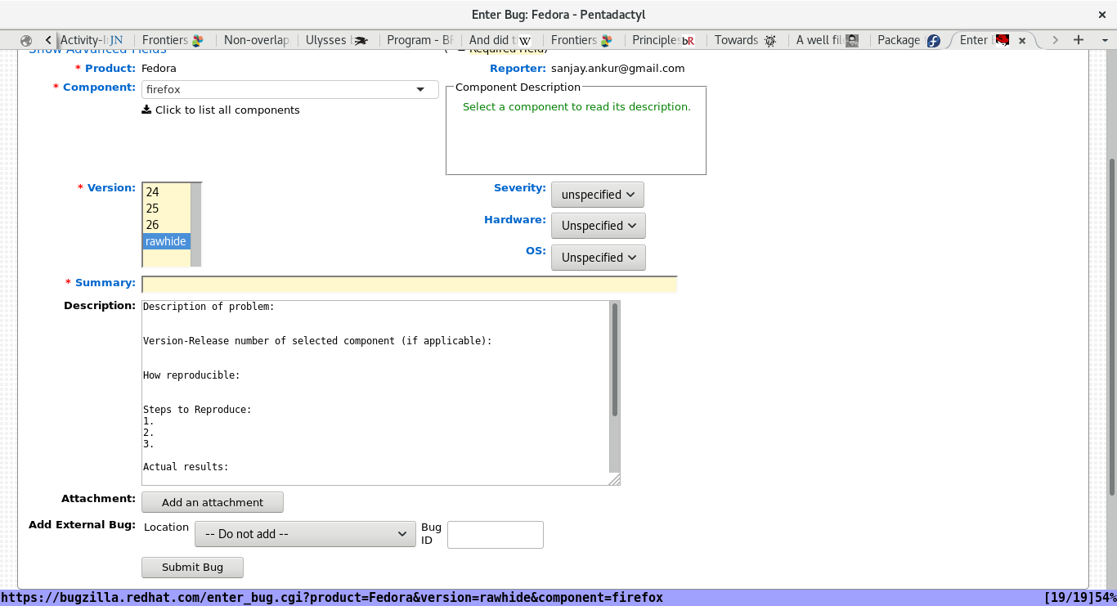Switch to the Program tab

pyautogui.click(x=419, y=40)
